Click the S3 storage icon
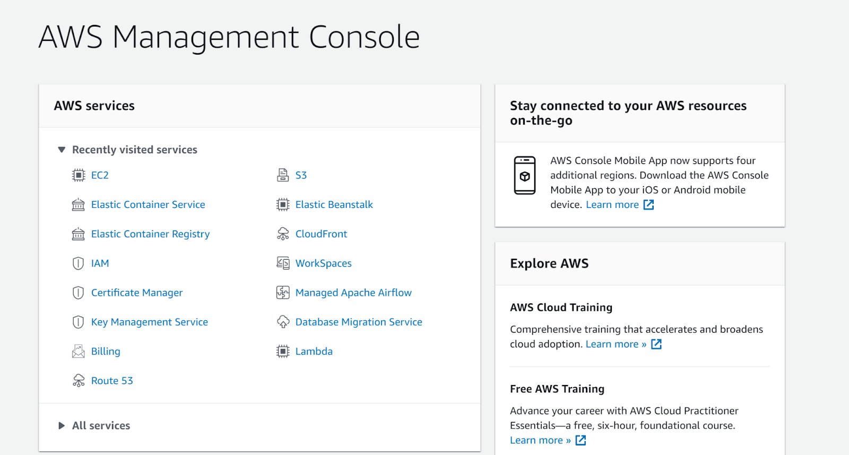The image size is (849, 455). coord(283,175)
